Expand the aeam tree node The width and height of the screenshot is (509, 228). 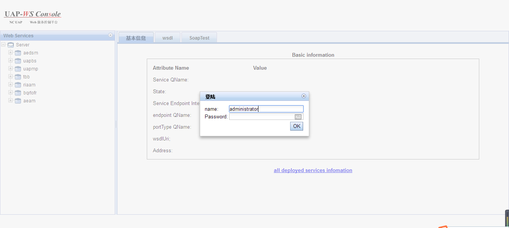(11, 100)
